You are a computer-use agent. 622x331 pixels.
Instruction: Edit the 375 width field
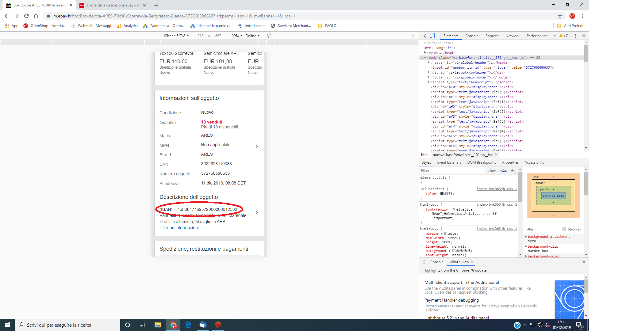[200, 36]
